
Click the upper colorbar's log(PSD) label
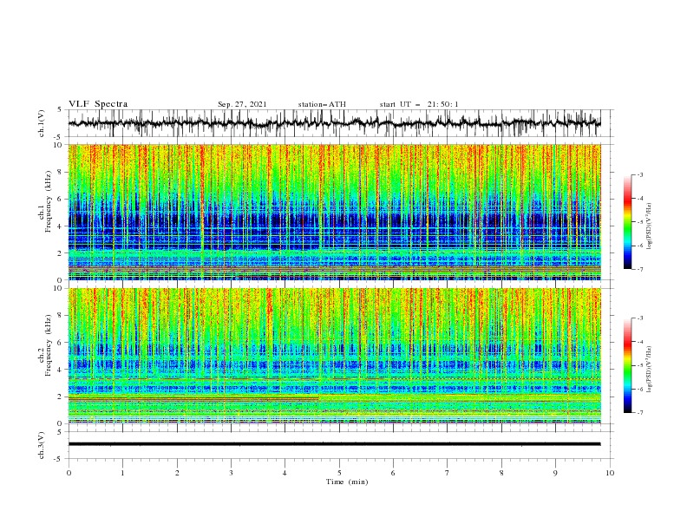[x=650, y=226]
